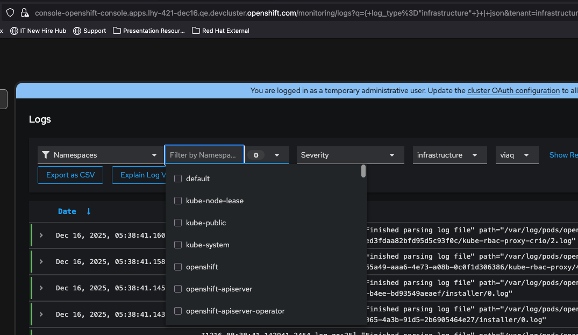Open the Support bookmark
578x335 pixels.
pos(90,31)
